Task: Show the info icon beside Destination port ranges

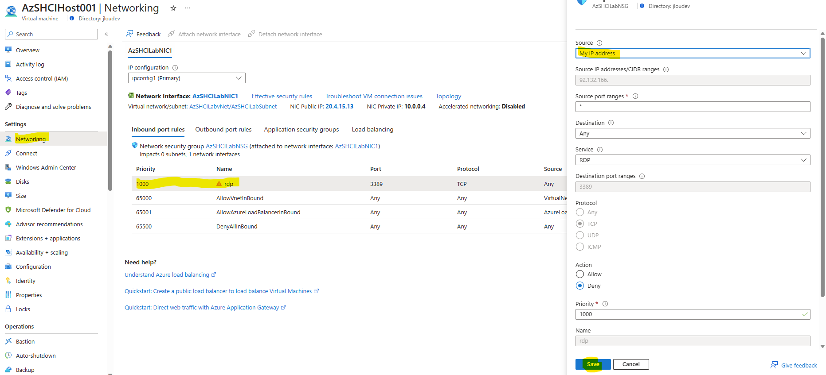Action: [642, 176]
